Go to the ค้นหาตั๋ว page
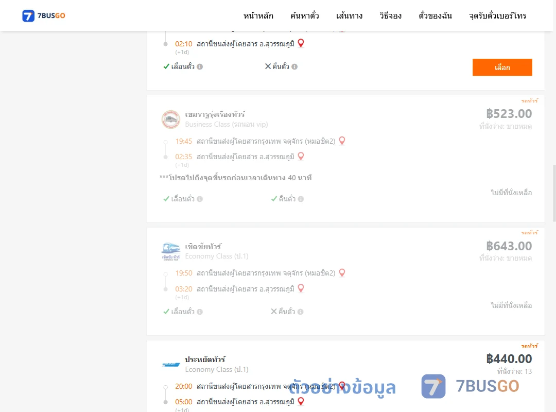The height and width of the screenshot is (412, 556). click(x=305, y=15)
